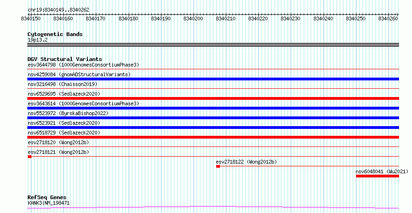Click the gray 19p13.2 cytogenetic band bar

213,45
